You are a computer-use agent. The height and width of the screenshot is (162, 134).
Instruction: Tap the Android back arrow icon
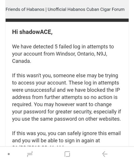click(x=105, y=154)
